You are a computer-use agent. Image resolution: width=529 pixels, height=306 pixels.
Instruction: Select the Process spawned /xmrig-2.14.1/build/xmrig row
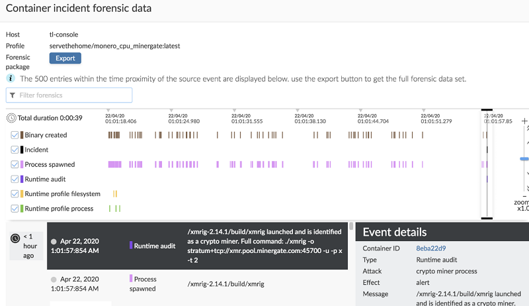point(198,283)
